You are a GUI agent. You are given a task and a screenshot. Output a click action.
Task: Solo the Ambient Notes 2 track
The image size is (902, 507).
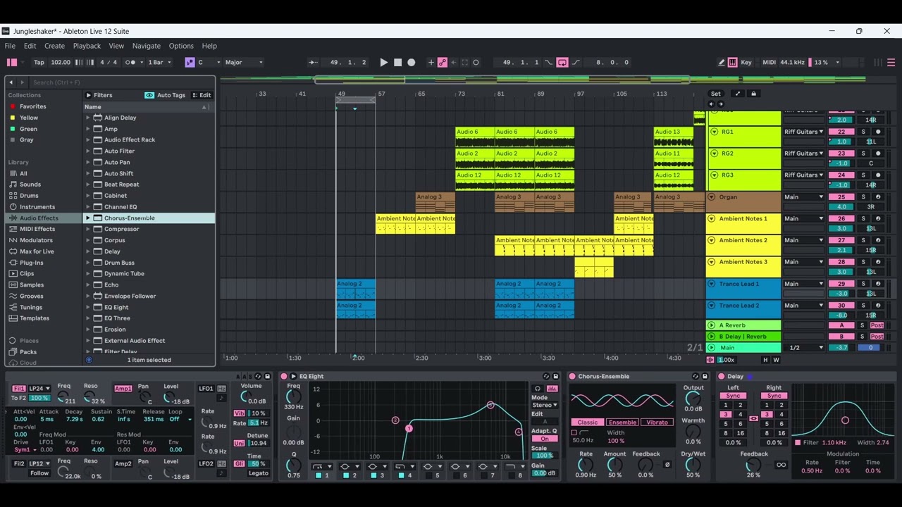pyautogui.click(x=863, y=240)
